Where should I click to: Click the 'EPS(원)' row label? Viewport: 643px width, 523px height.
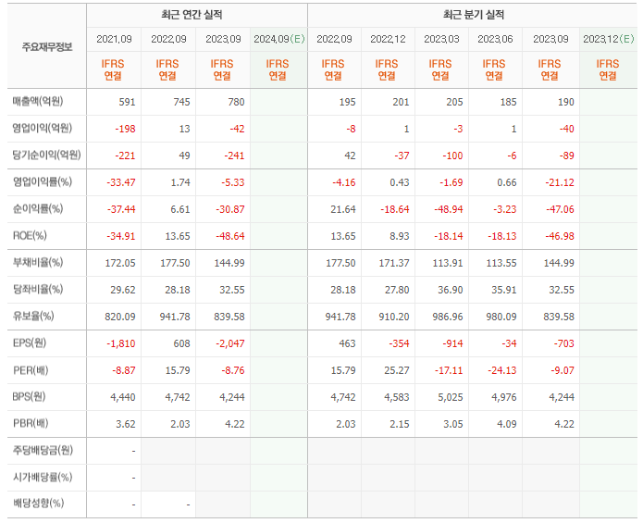point(30,342)
